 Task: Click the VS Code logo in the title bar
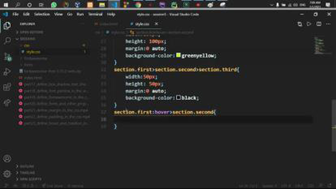point(5,14)
